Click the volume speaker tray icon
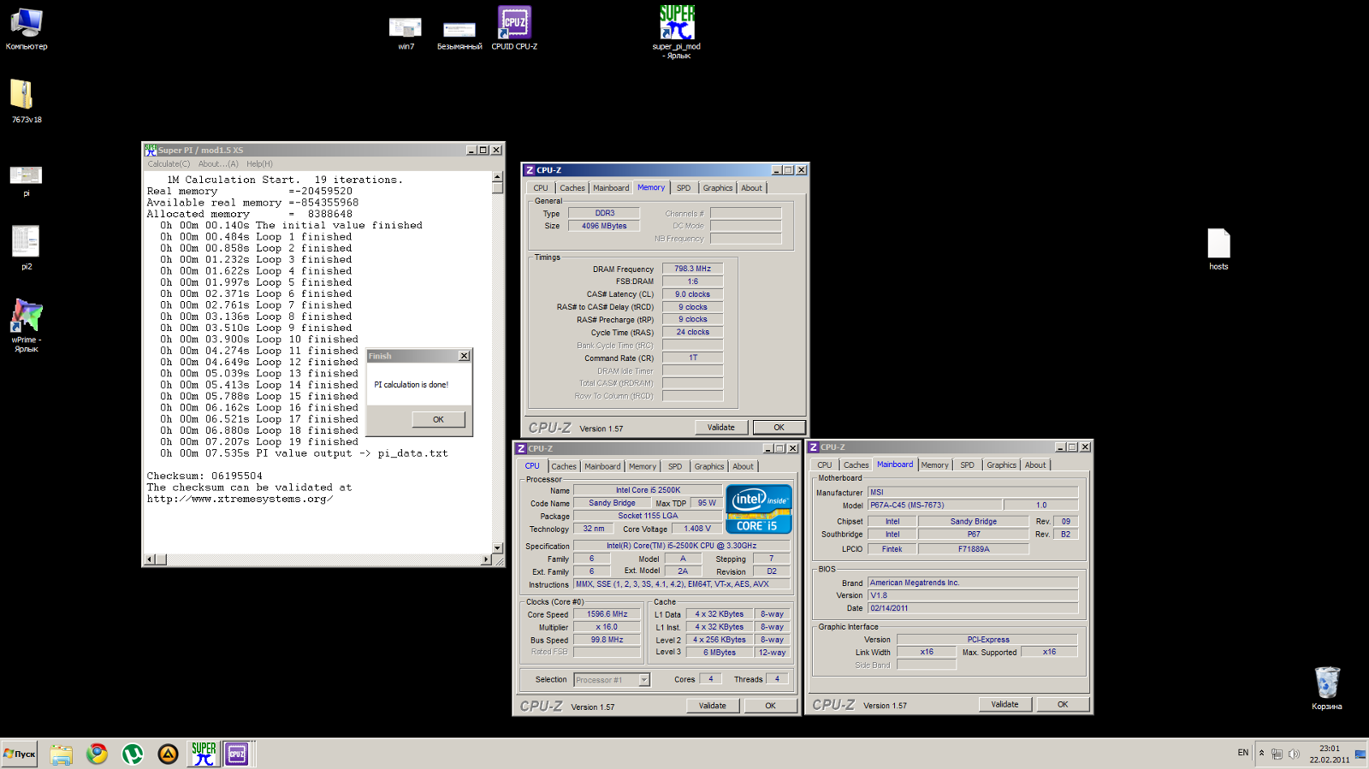 pos(1294,754)
